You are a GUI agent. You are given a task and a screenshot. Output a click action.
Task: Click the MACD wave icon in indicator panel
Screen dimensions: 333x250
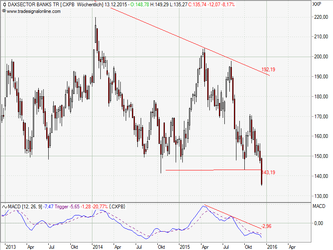coord(4,207)
